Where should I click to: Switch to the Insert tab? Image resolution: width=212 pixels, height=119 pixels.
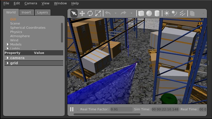26,12
